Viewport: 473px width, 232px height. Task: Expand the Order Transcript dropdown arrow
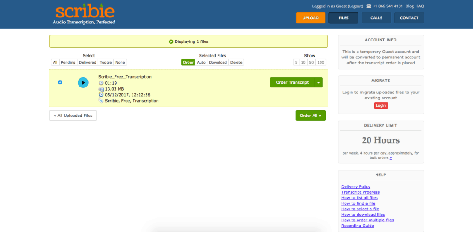(318, 82)
